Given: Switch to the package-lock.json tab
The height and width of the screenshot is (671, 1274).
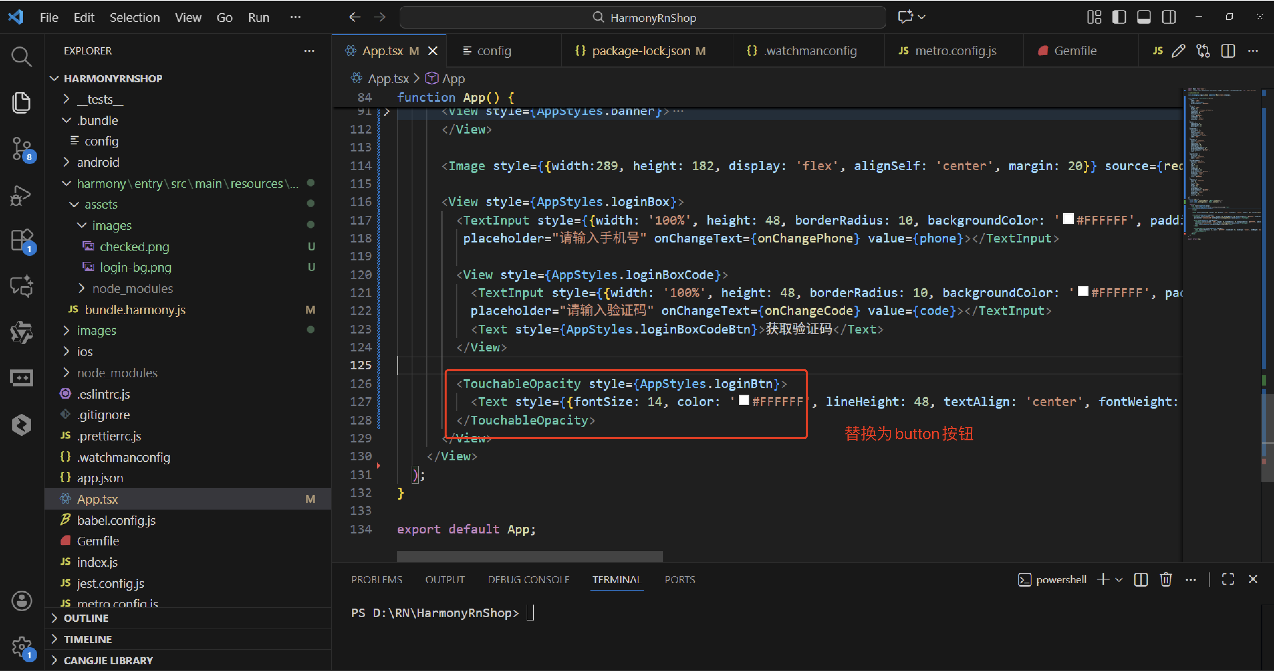Looking at the screenshot, I should pyautogui.click(x=641, y=51).
